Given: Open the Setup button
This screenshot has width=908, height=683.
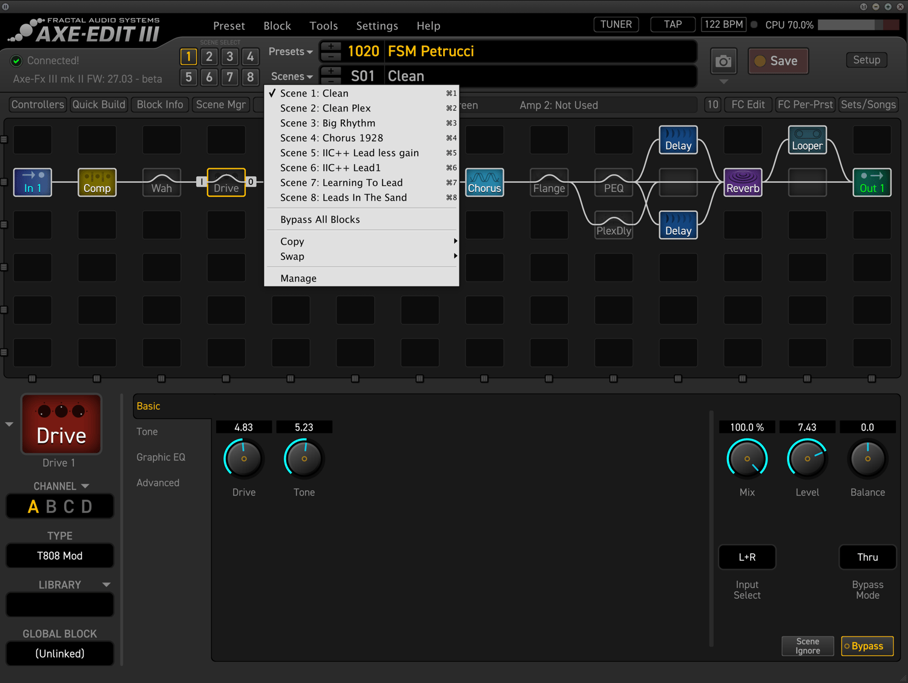Looking at the screenshot, I should pos(867,60).
